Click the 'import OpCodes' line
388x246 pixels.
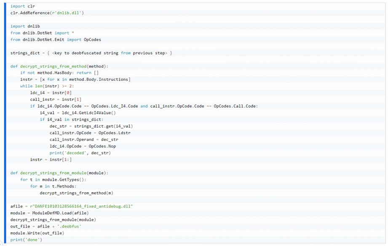tap(56, 40)
